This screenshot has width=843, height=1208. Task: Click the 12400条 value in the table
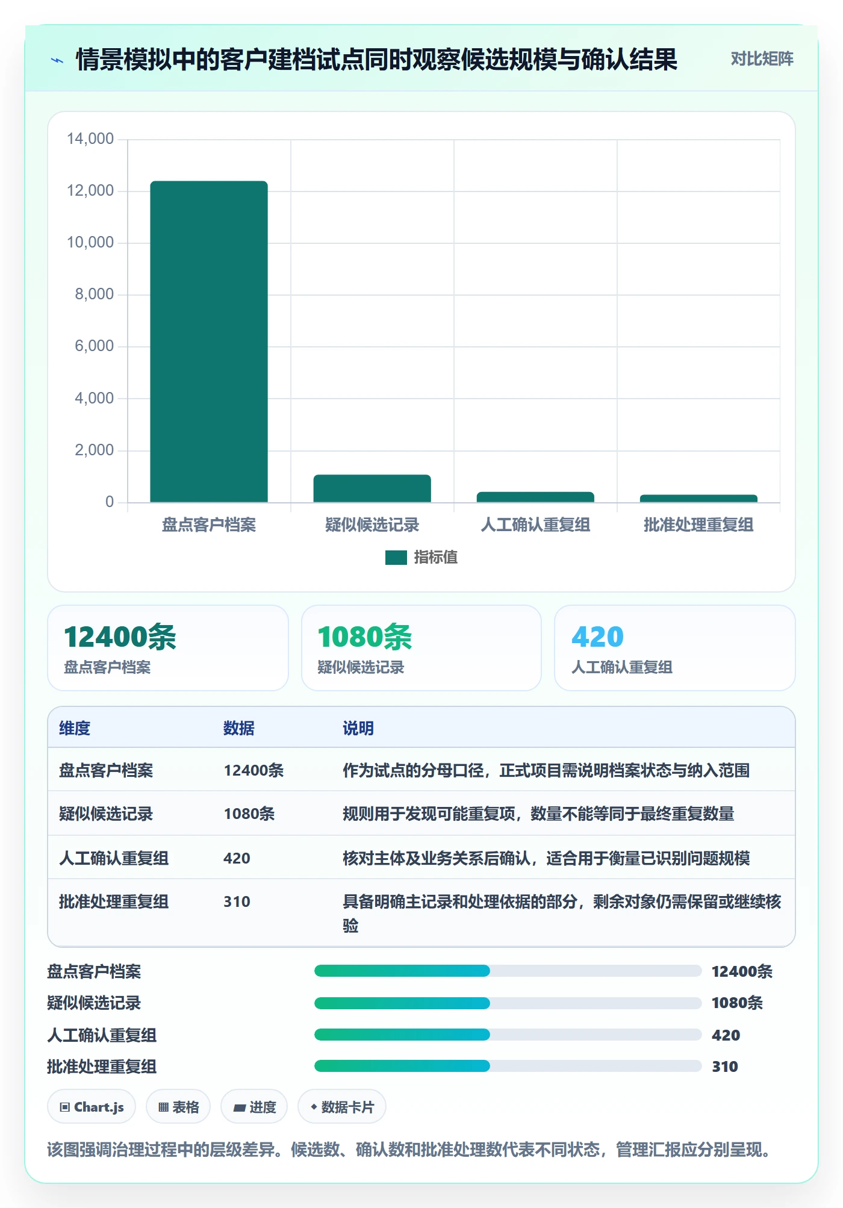(x=254, y=771)
